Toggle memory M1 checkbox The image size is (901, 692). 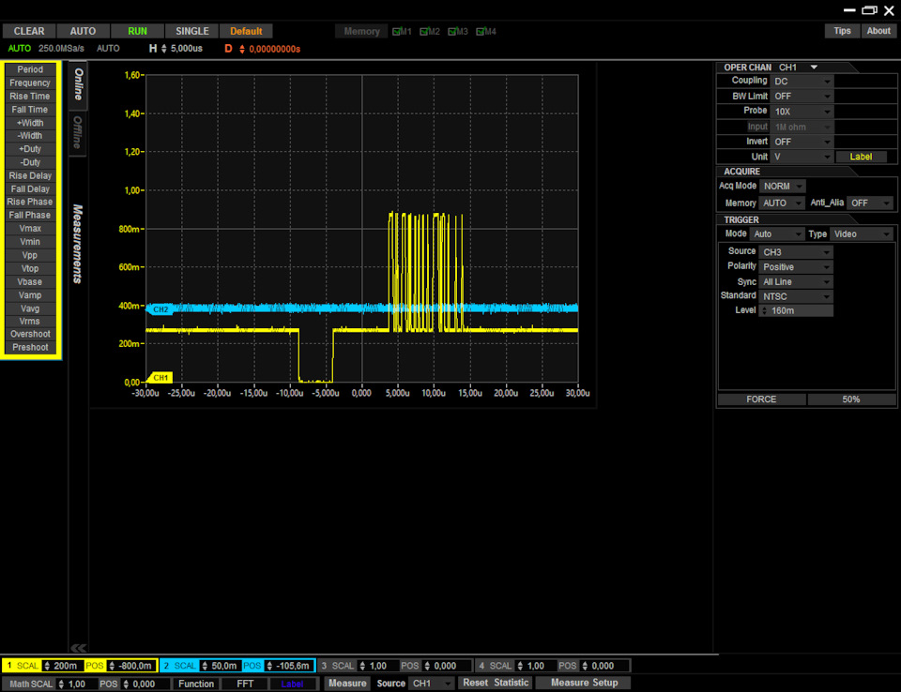click(x=396, y=32)
